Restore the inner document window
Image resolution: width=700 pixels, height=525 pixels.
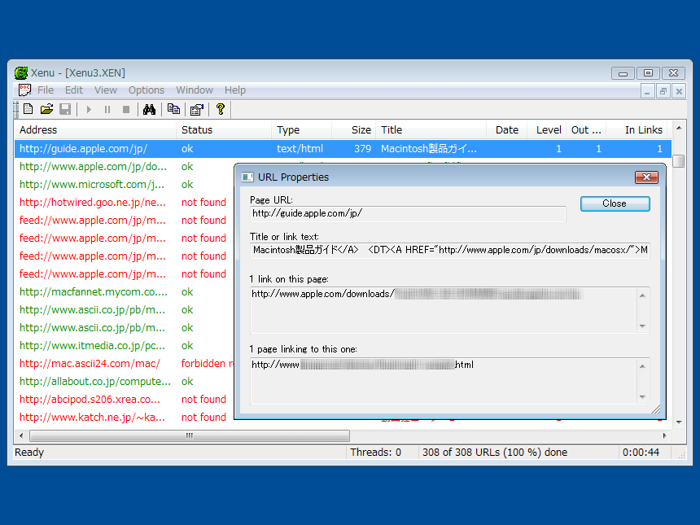663,91
